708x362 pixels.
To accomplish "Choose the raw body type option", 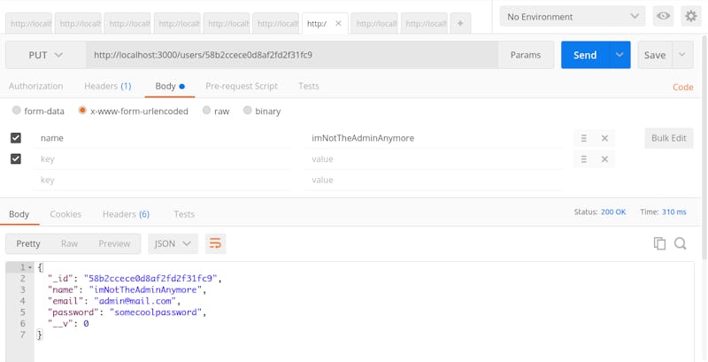I will (x=207, y=111).
